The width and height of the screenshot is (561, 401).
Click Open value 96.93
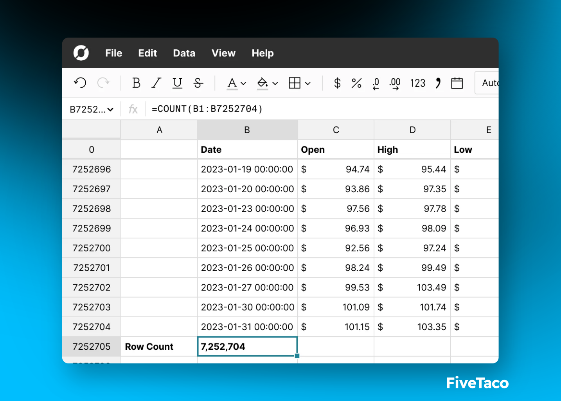336,228
